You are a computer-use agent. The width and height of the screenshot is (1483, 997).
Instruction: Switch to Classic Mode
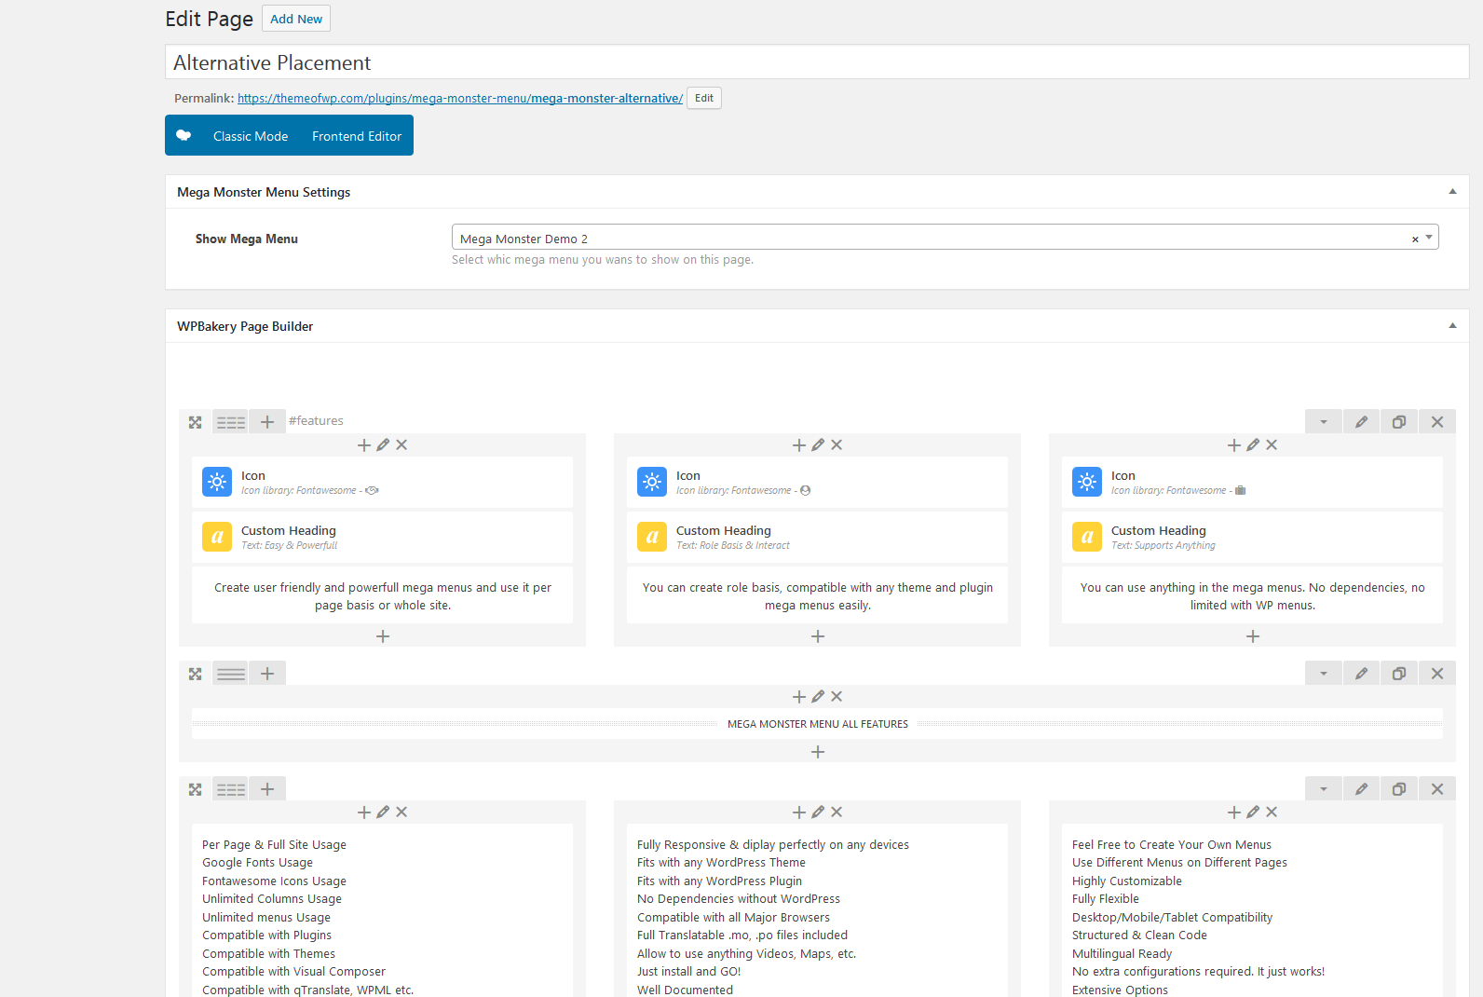tap(251, 136)
